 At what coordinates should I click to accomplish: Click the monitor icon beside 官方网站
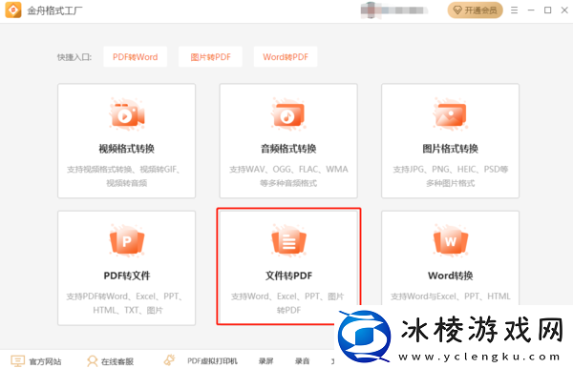click(x=17, y=361)
